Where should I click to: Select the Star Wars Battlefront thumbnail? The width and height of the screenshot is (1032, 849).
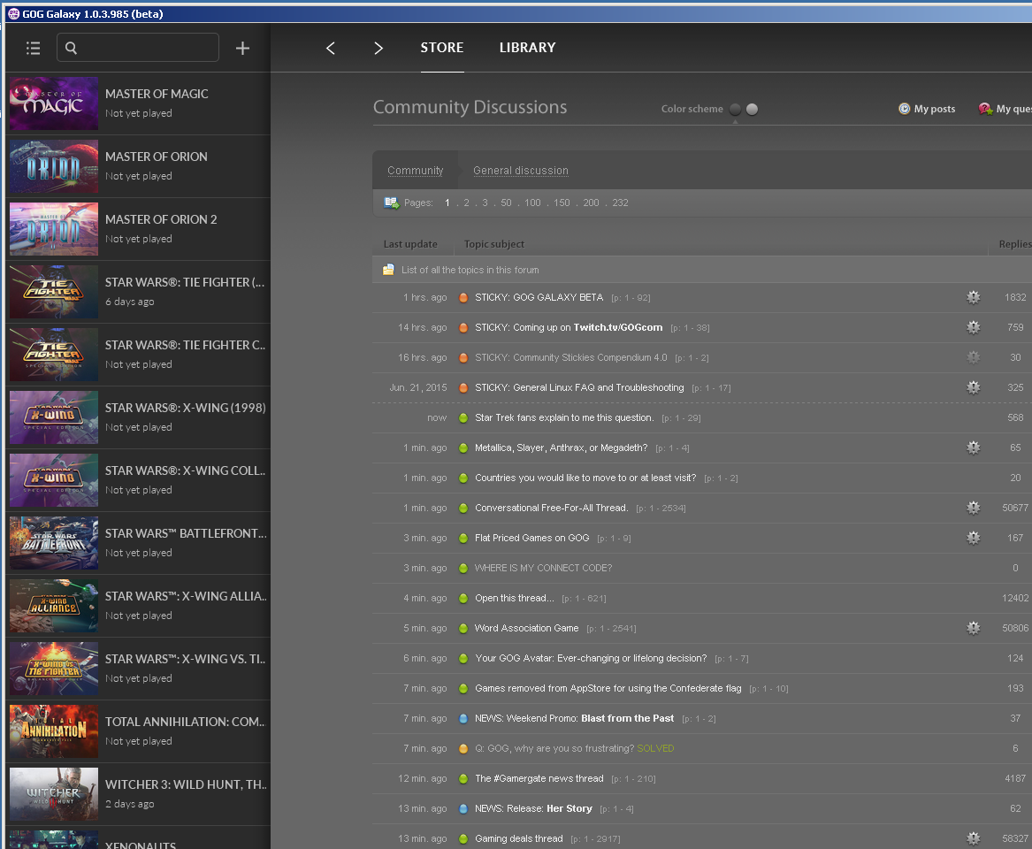(54, 543)
